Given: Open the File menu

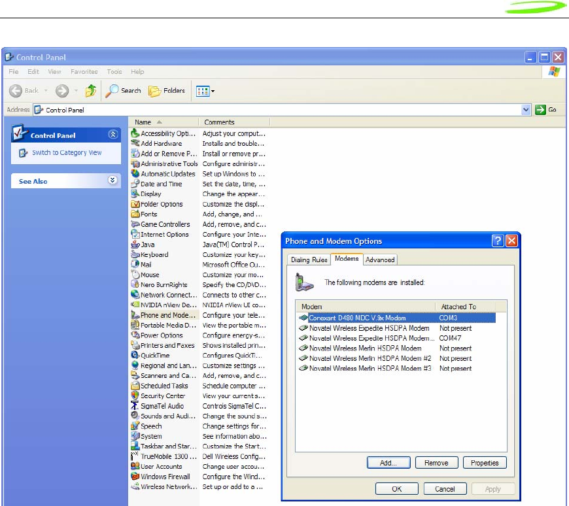Looking at the screenshot, I should [14, 71].
